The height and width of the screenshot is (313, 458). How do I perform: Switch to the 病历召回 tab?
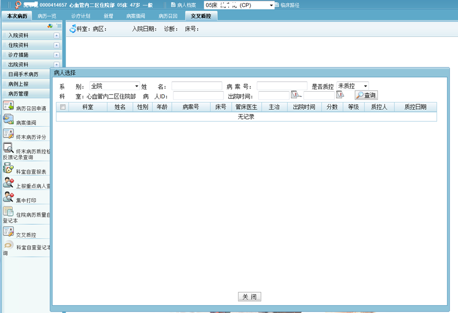click(168, 16)
